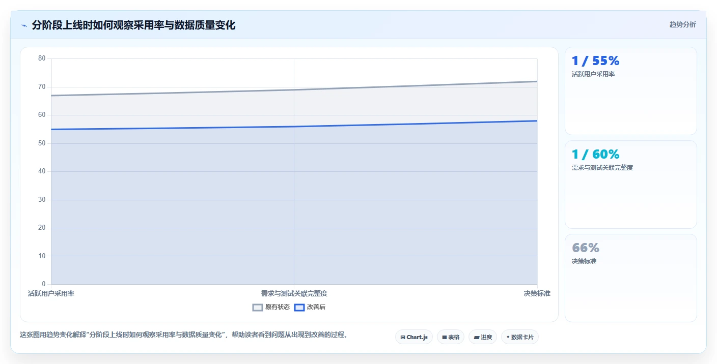Select the Chart.js tag chip
This screenshot has width=717, height=364.
tap(414, 337)
